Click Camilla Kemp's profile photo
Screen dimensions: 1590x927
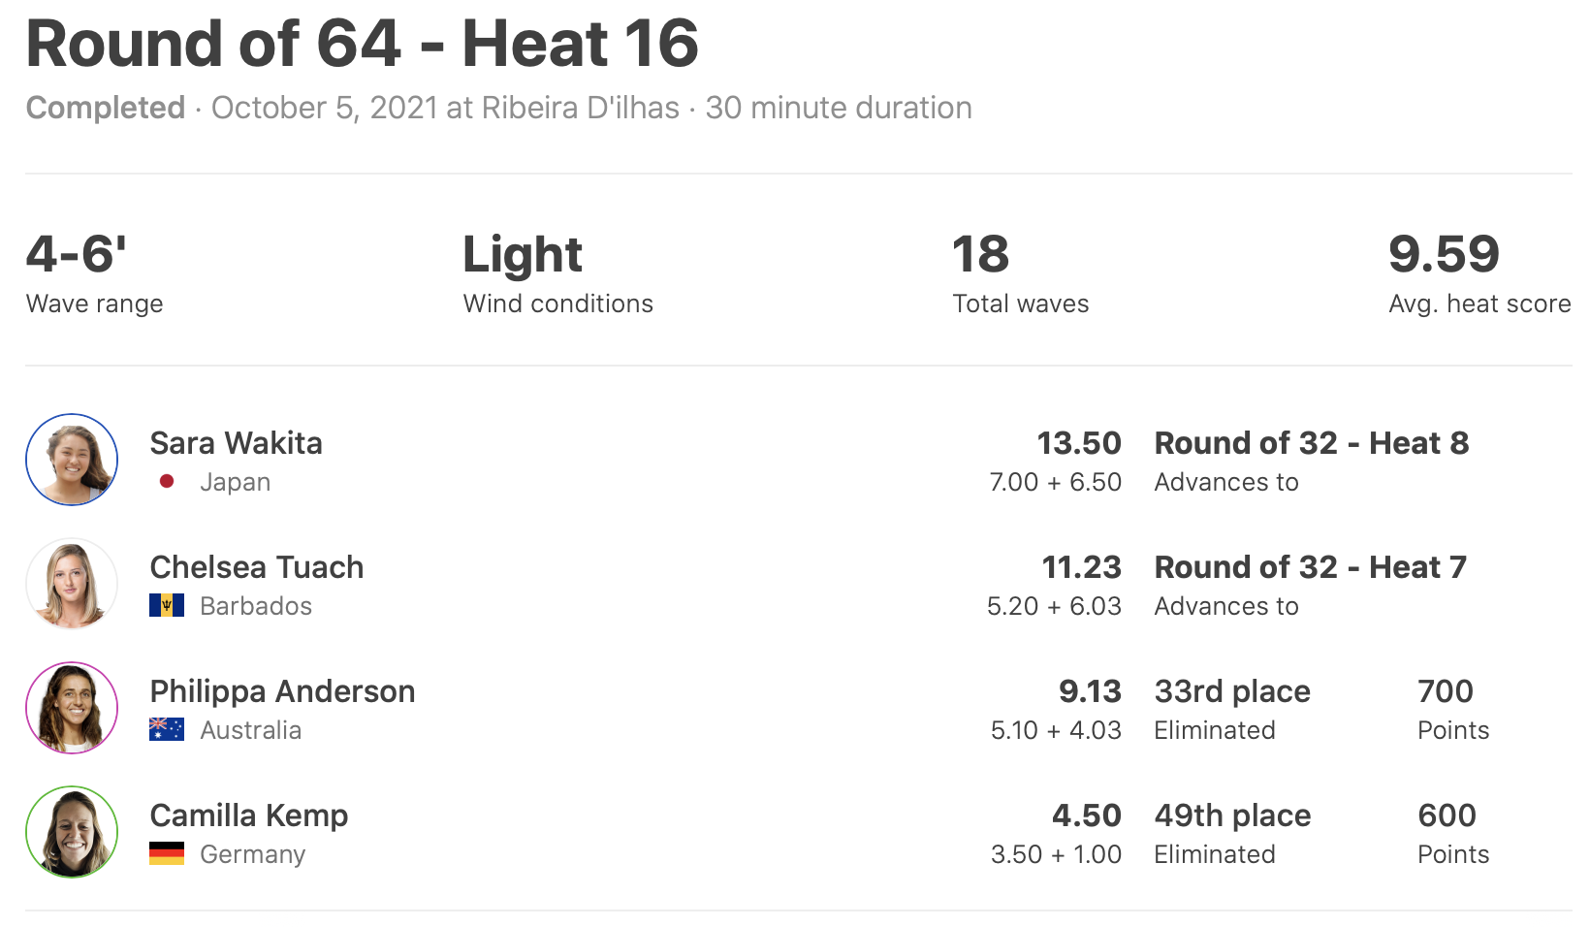pos(72,832)
